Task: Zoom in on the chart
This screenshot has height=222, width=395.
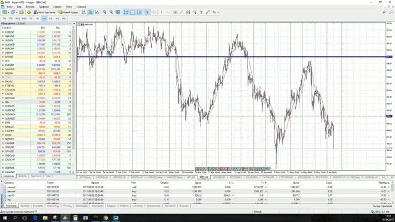Action: [104, 12]
